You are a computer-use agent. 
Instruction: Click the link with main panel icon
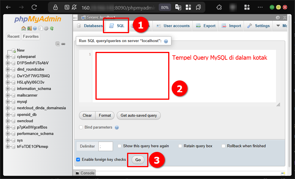click(63, 44)
